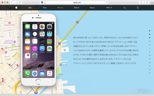The height and width of the screenshot is (96, 154).
Task: Click the Pier 40 map marker
Action: [x=61, y=65]
